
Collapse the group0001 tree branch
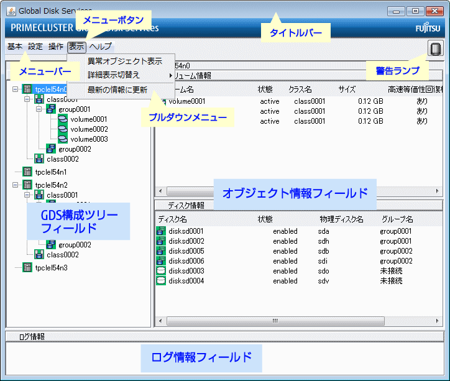[x=39, y=109]
